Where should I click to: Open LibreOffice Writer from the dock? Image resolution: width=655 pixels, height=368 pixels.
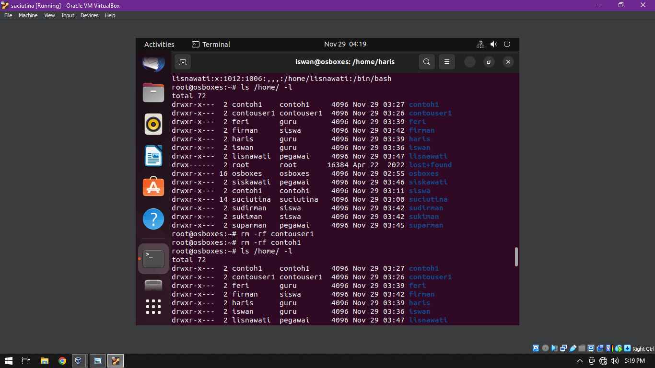(x=153, y=156)
